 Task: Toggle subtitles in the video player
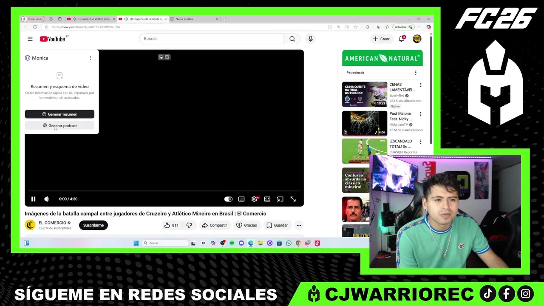(x=241, y=199)
